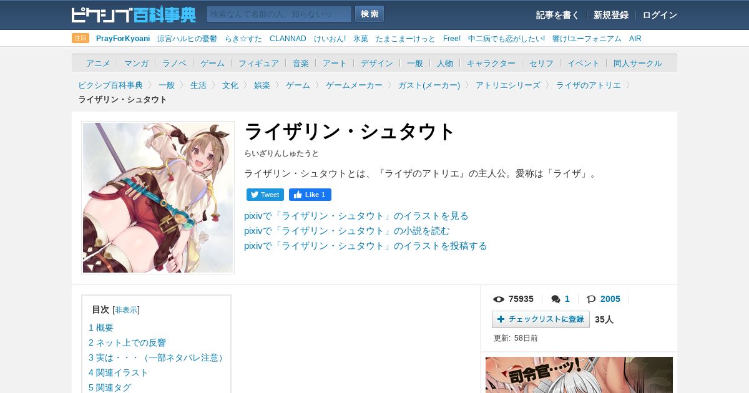Open CLANNAD trending link

(288, 39)
